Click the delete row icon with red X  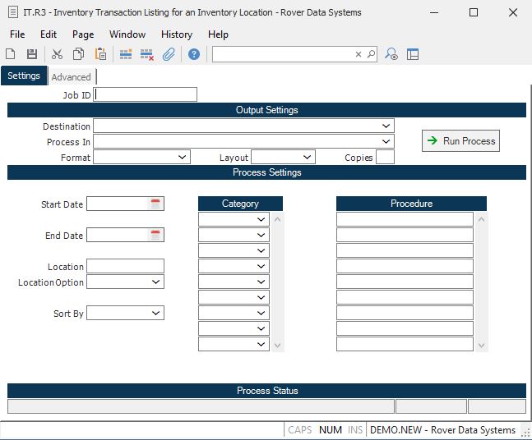point(147,54)
